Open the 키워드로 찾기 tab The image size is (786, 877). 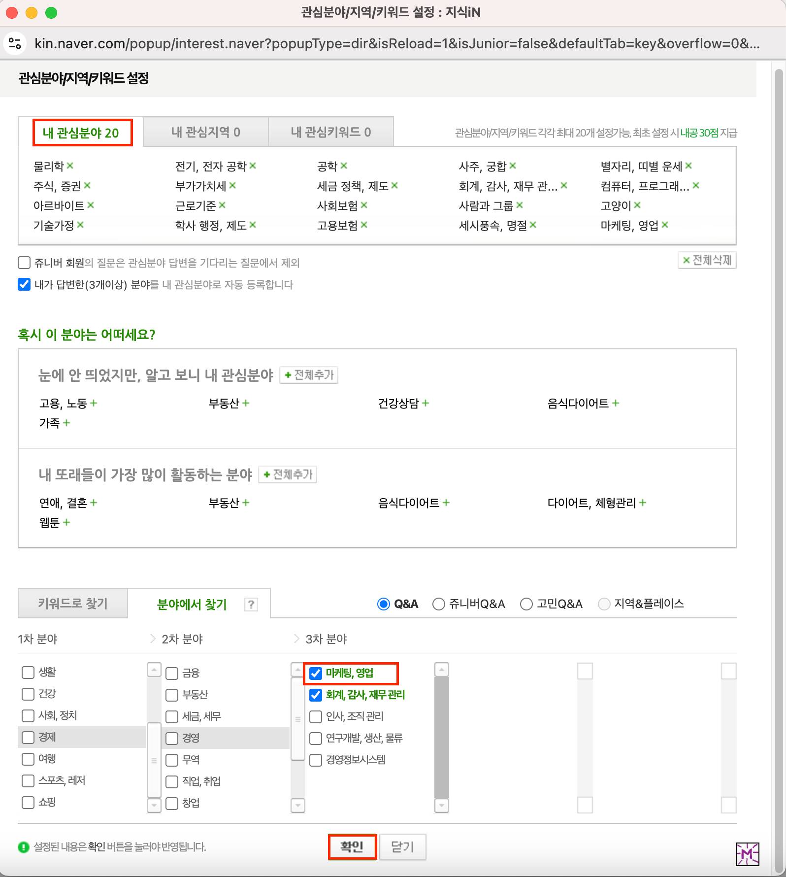(x=73, y=604)
